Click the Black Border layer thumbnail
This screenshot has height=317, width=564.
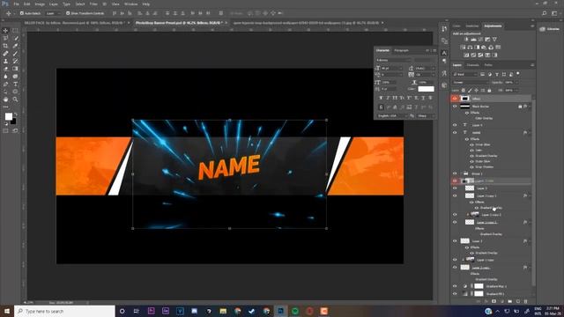click(465, 107)
